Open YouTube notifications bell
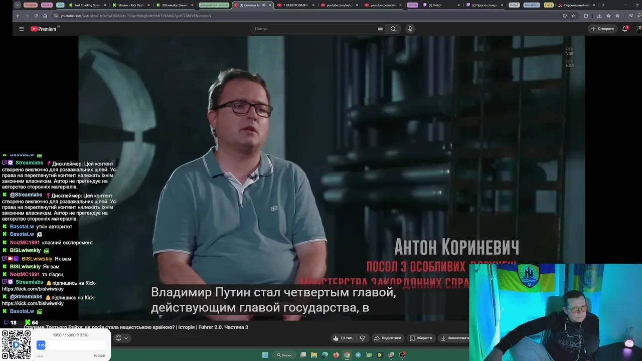 625,29
